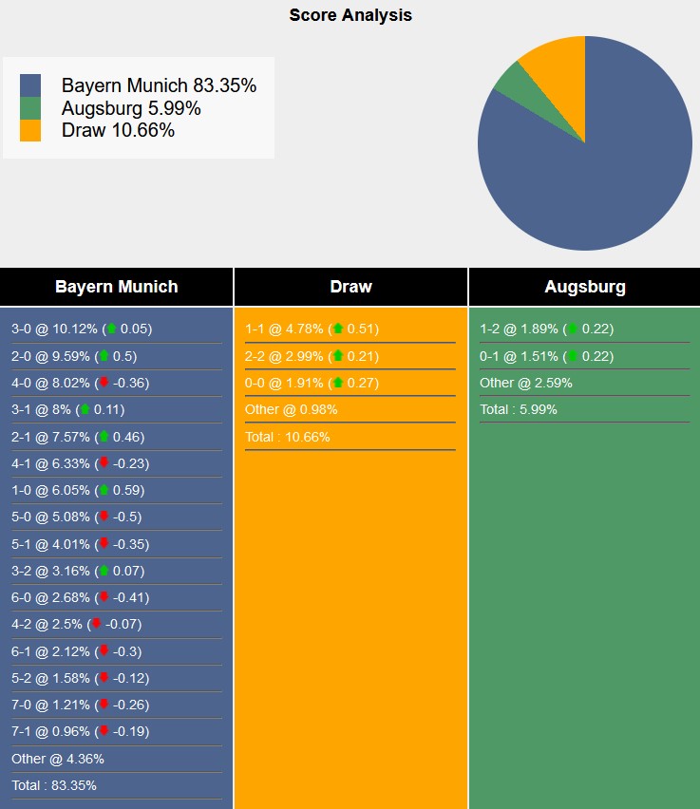Click green arrow next to 1-1 draw

tap(337, 329)
